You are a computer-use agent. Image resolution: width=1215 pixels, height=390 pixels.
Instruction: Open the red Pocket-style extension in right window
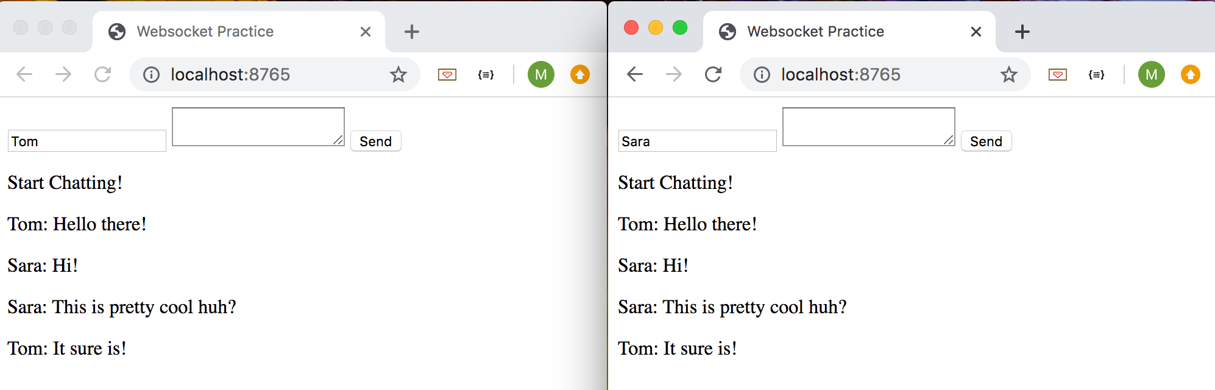1058,74
